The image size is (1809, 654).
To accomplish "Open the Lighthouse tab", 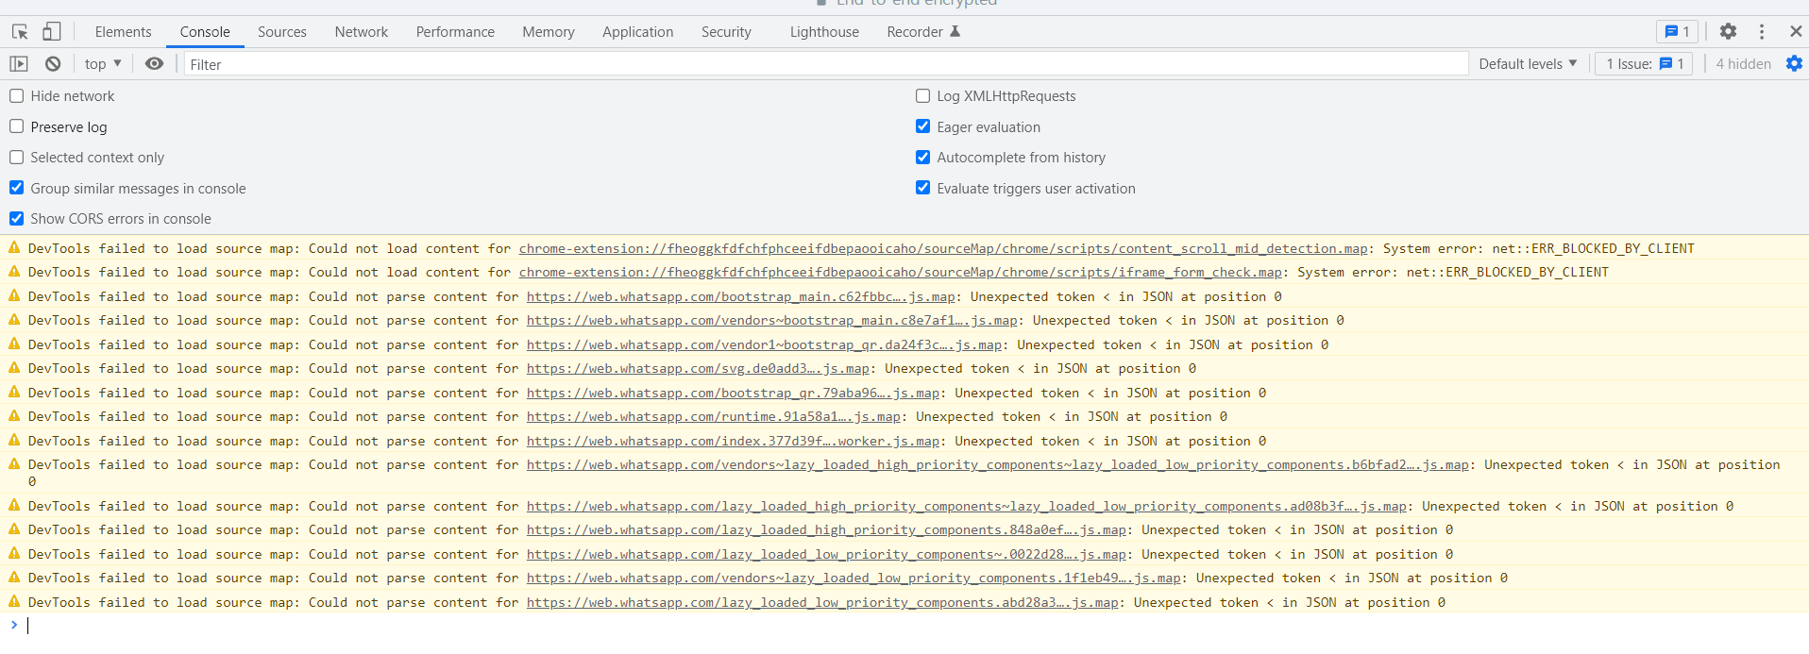I will [824, 32].
